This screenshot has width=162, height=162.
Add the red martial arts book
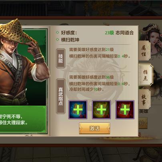[125, 110]
